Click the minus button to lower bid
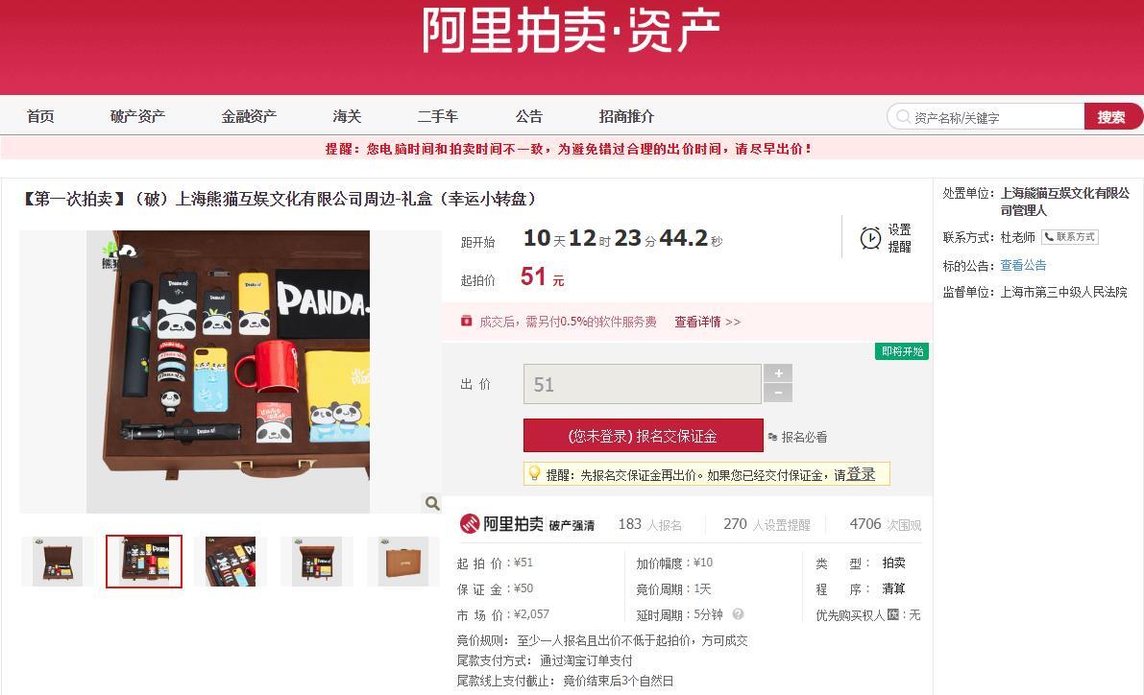 (x=778, y=393)
